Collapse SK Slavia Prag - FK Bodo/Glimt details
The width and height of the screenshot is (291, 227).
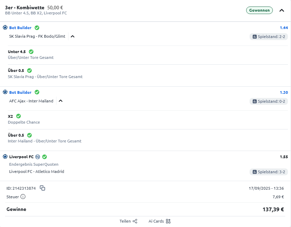[x=73, y=36]
